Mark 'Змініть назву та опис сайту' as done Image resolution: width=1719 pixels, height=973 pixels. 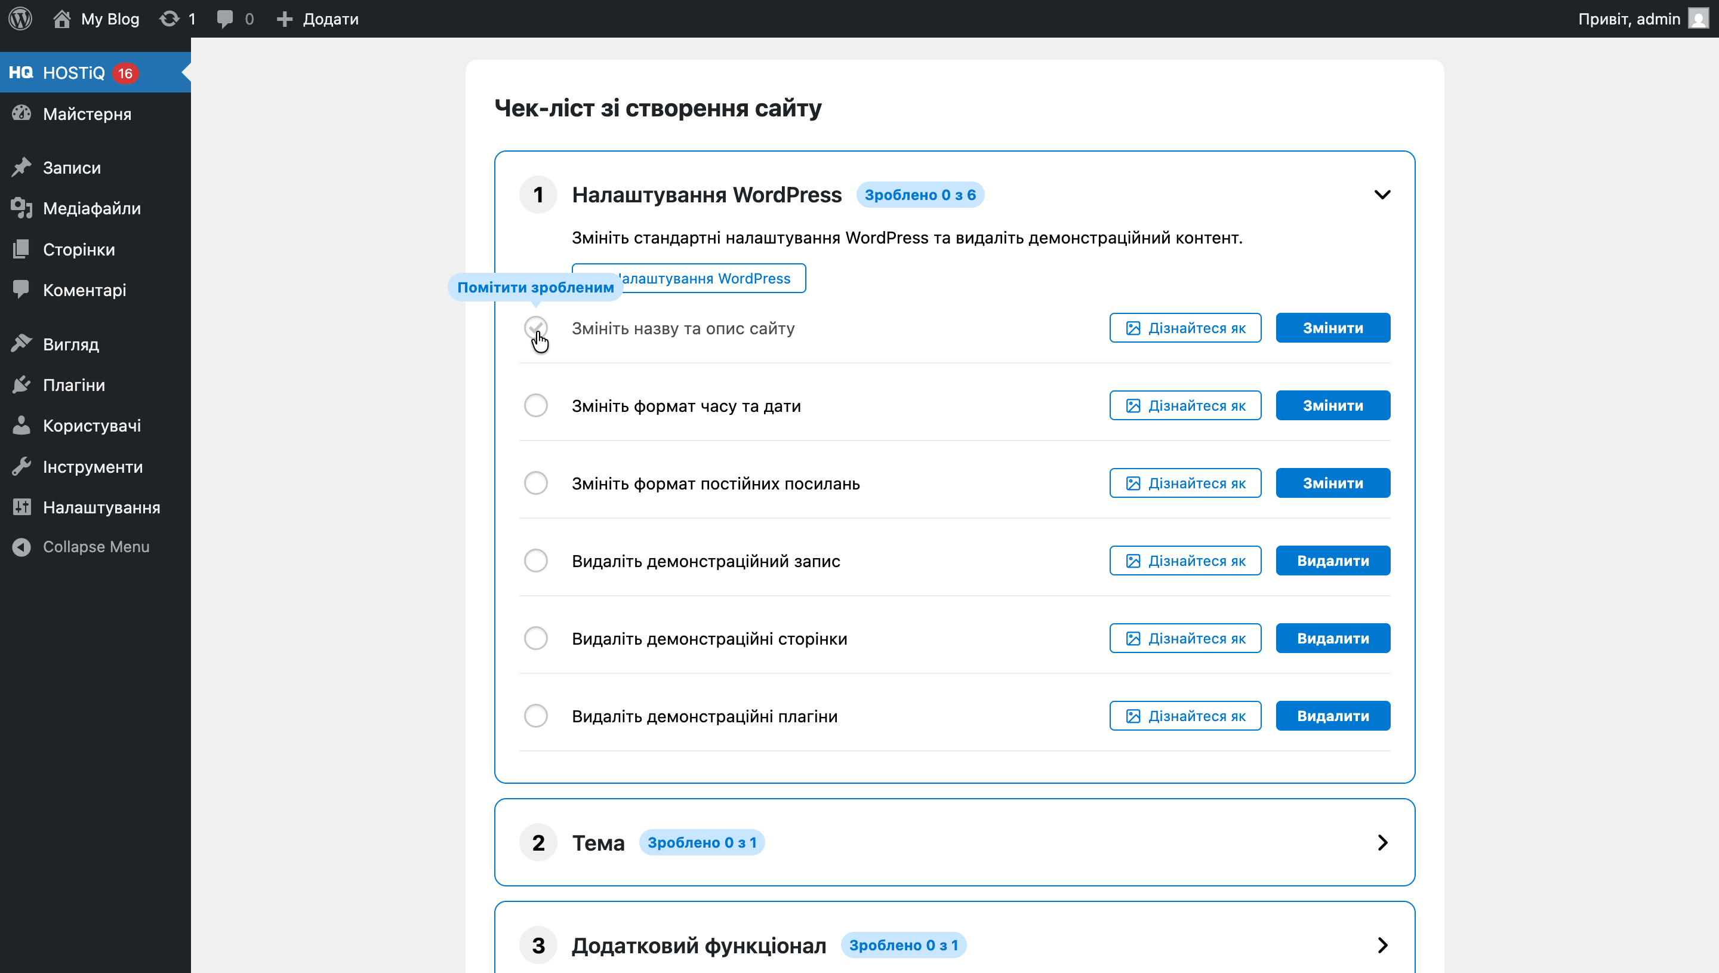(536, 328)
